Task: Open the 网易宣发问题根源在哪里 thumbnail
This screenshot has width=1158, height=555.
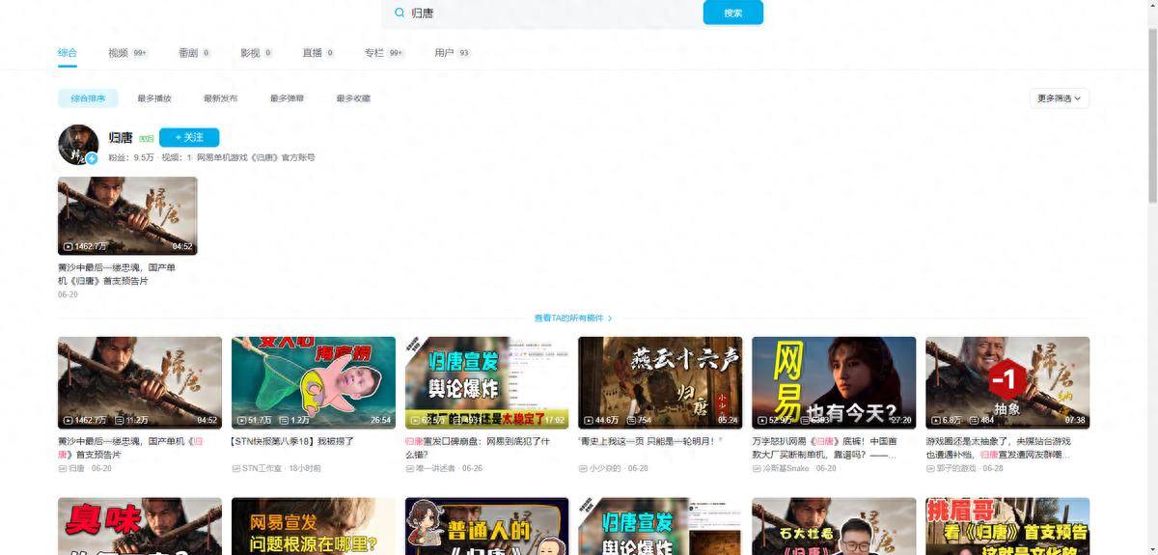Action: pos(314,526)
